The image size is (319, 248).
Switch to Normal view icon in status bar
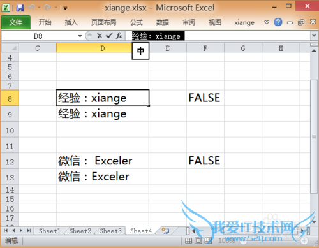(188, 240)
